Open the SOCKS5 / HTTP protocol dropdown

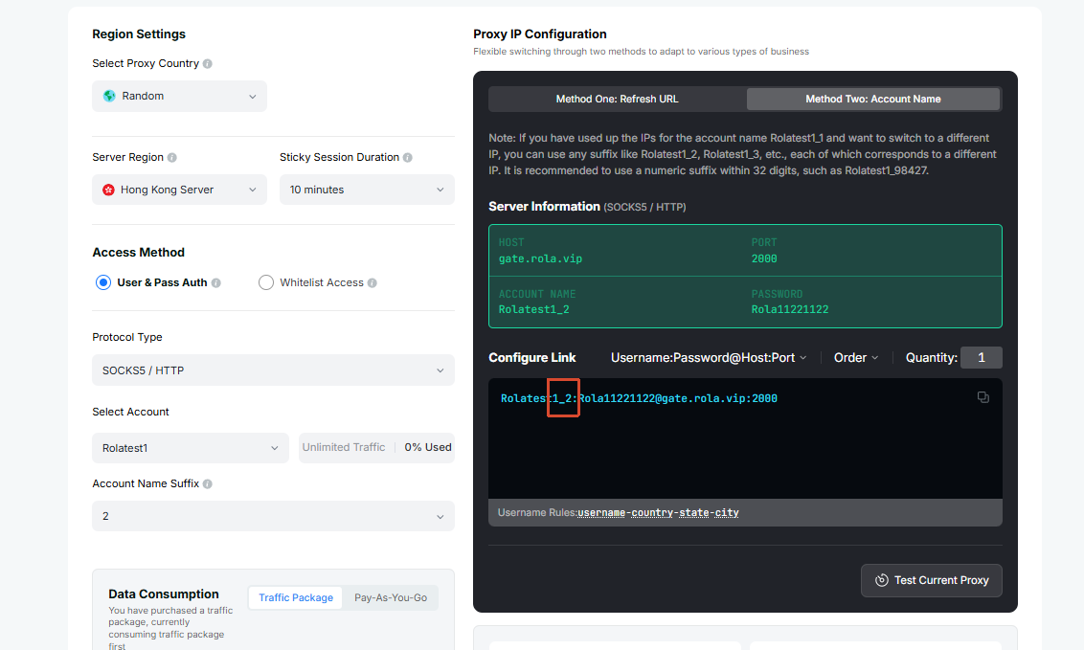click(x=273, y=370)
